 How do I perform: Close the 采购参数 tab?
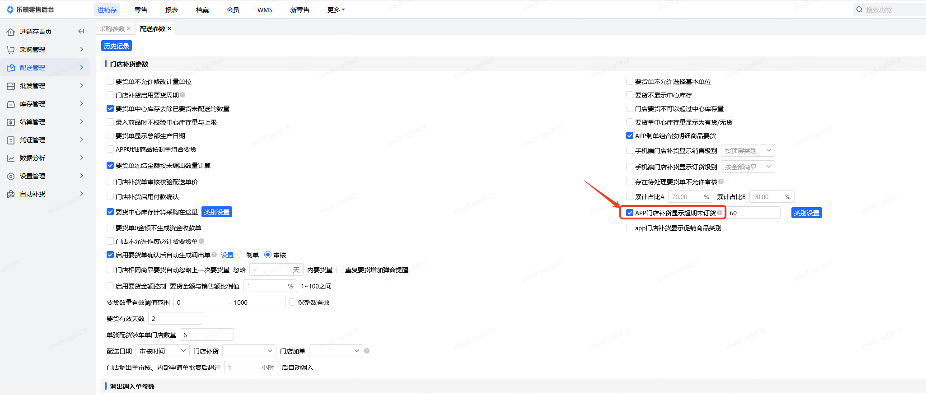pyautogui.click(x=129, y=28)
